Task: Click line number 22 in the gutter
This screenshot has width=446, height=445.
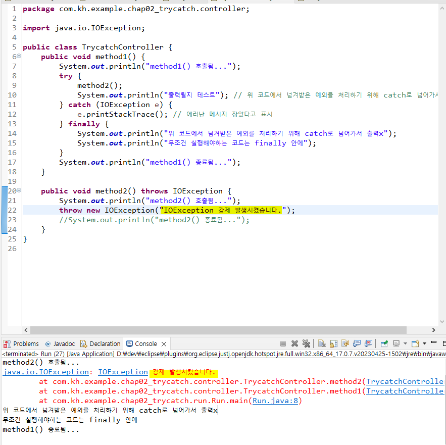Action: [x=12, y=210]
